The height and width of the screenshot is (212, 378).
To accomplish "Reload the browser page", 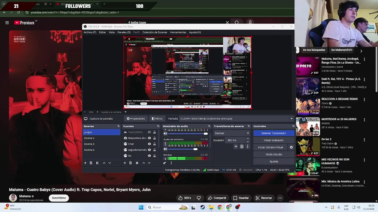I will 18,12.
